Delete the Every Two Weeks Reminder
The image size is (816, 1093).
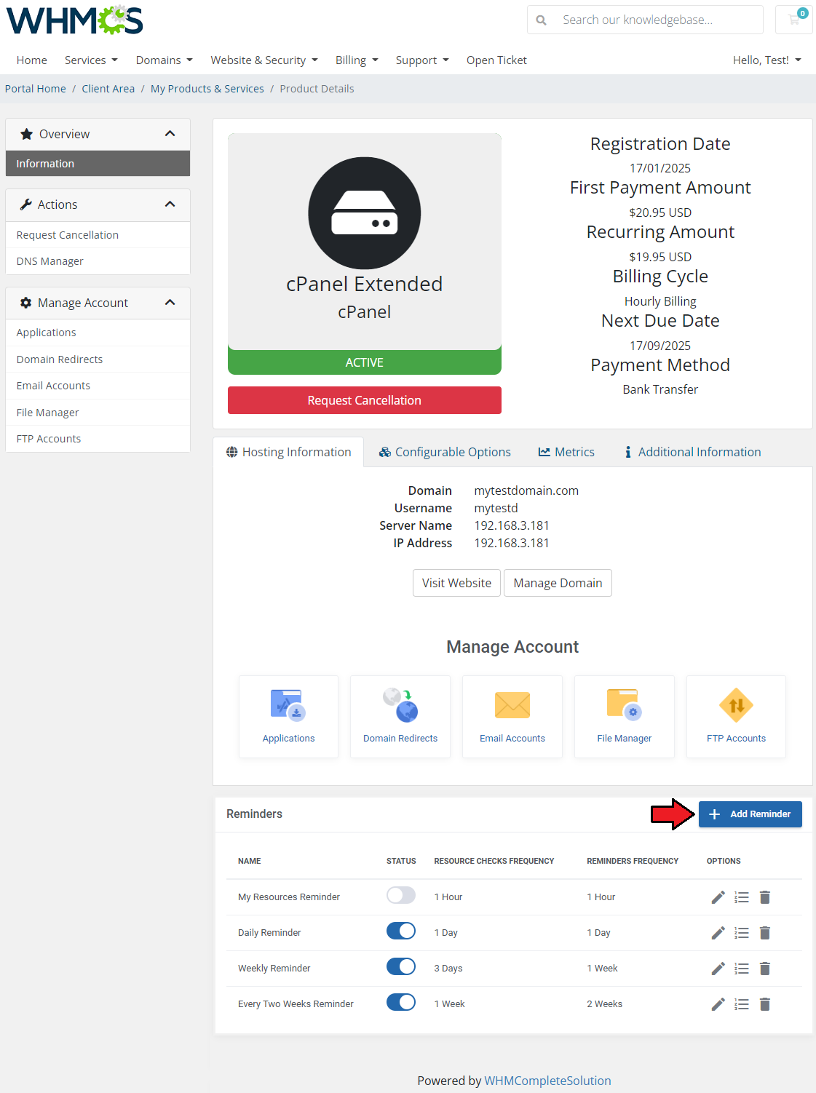765,1004
